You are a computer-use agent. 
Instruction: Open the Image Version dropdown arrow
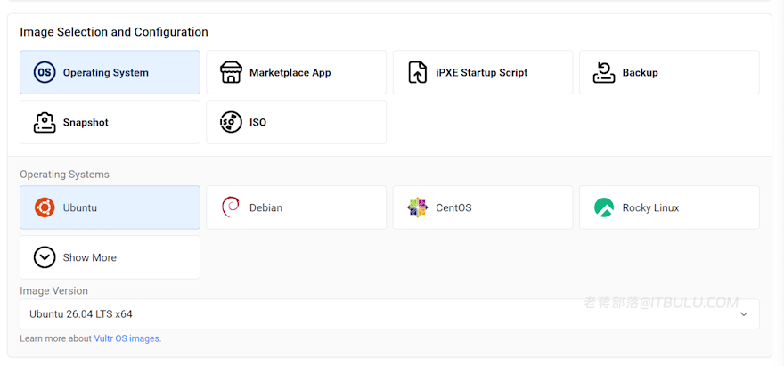pos(744,314)
